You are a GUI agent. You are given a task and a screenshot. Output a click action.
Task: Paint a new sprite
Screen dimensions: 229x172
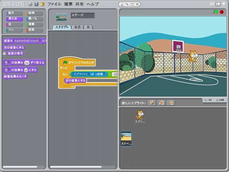152,103
